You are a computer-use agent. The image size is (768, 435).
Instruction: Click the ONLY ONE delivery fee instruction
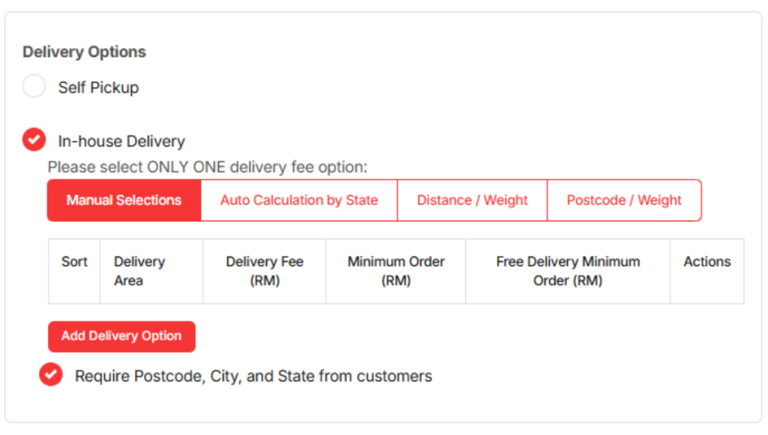(x=207, y=166)
